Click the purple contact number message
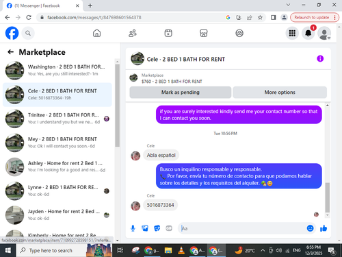The height and width of the screenshot is (257, 342). (x=239, y=114)
